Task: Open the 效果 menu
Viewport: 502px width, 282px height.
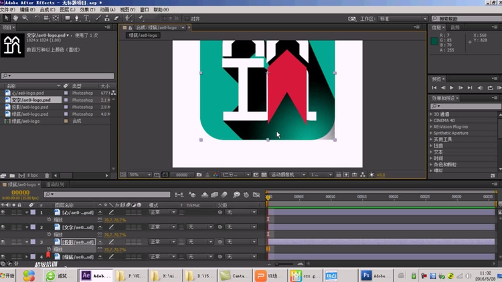Action: tap(88, 9)
